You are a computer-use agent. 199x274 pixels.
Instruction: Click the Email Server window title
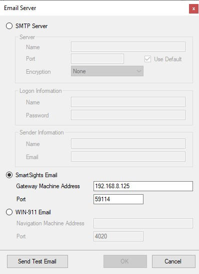20,8
